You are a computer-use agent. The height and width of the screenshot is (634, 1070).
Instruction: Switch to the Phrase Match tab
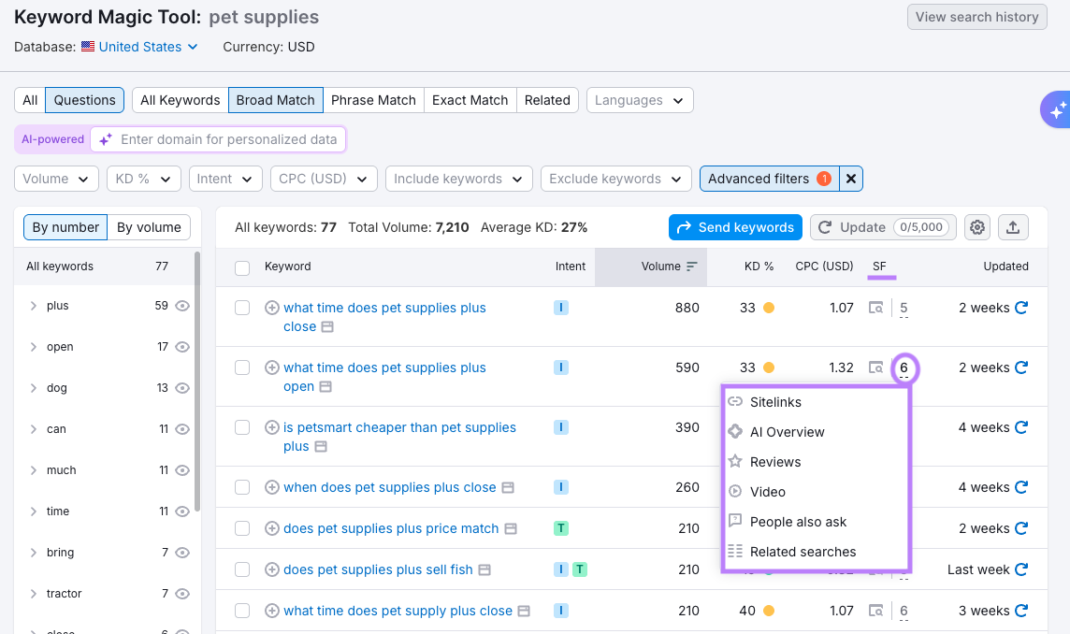373,100
